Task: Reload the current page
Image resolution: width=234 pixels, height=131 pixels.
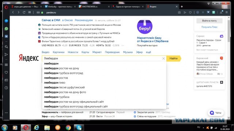Action: click(x=24, y=12)
